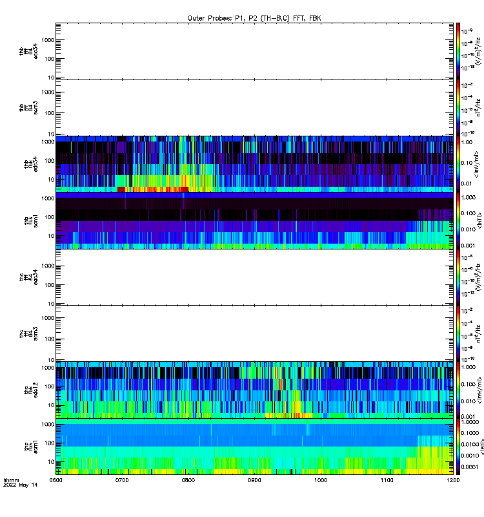This screenshot has height=517, width=484.
Task: Click the plot title "Outer Probes: P1, P2 (TH-B,C) FFT, FBK"
Action: coord(254,18)
